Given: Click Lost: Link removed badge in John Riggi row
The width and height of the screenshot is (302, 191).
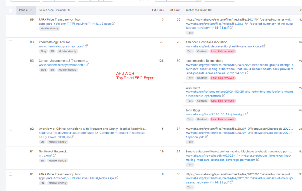Looking at the screenshot, I should pyautogui.click(x=223, y=119).
